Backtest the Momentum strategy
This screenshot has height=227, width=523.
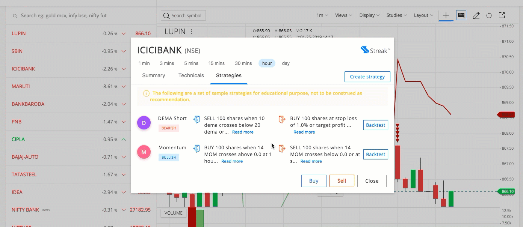[x=376, y=154]
